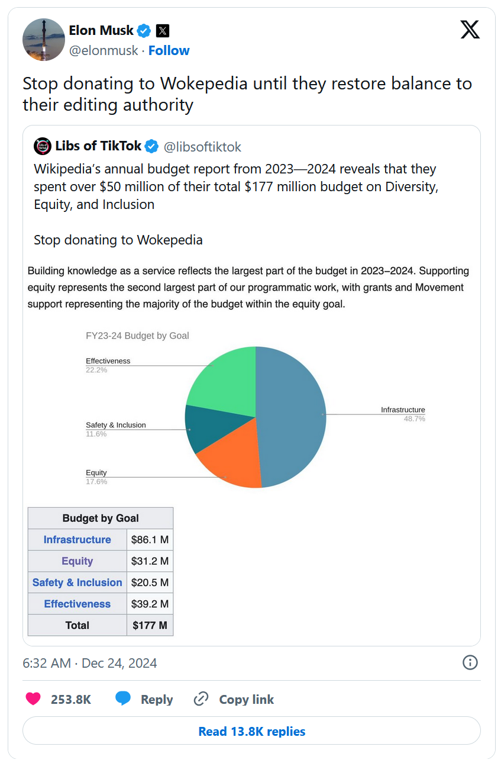Like the tweet with the heart icon
The height and width of the screenshot is (766, 501).
click(33, 699)
